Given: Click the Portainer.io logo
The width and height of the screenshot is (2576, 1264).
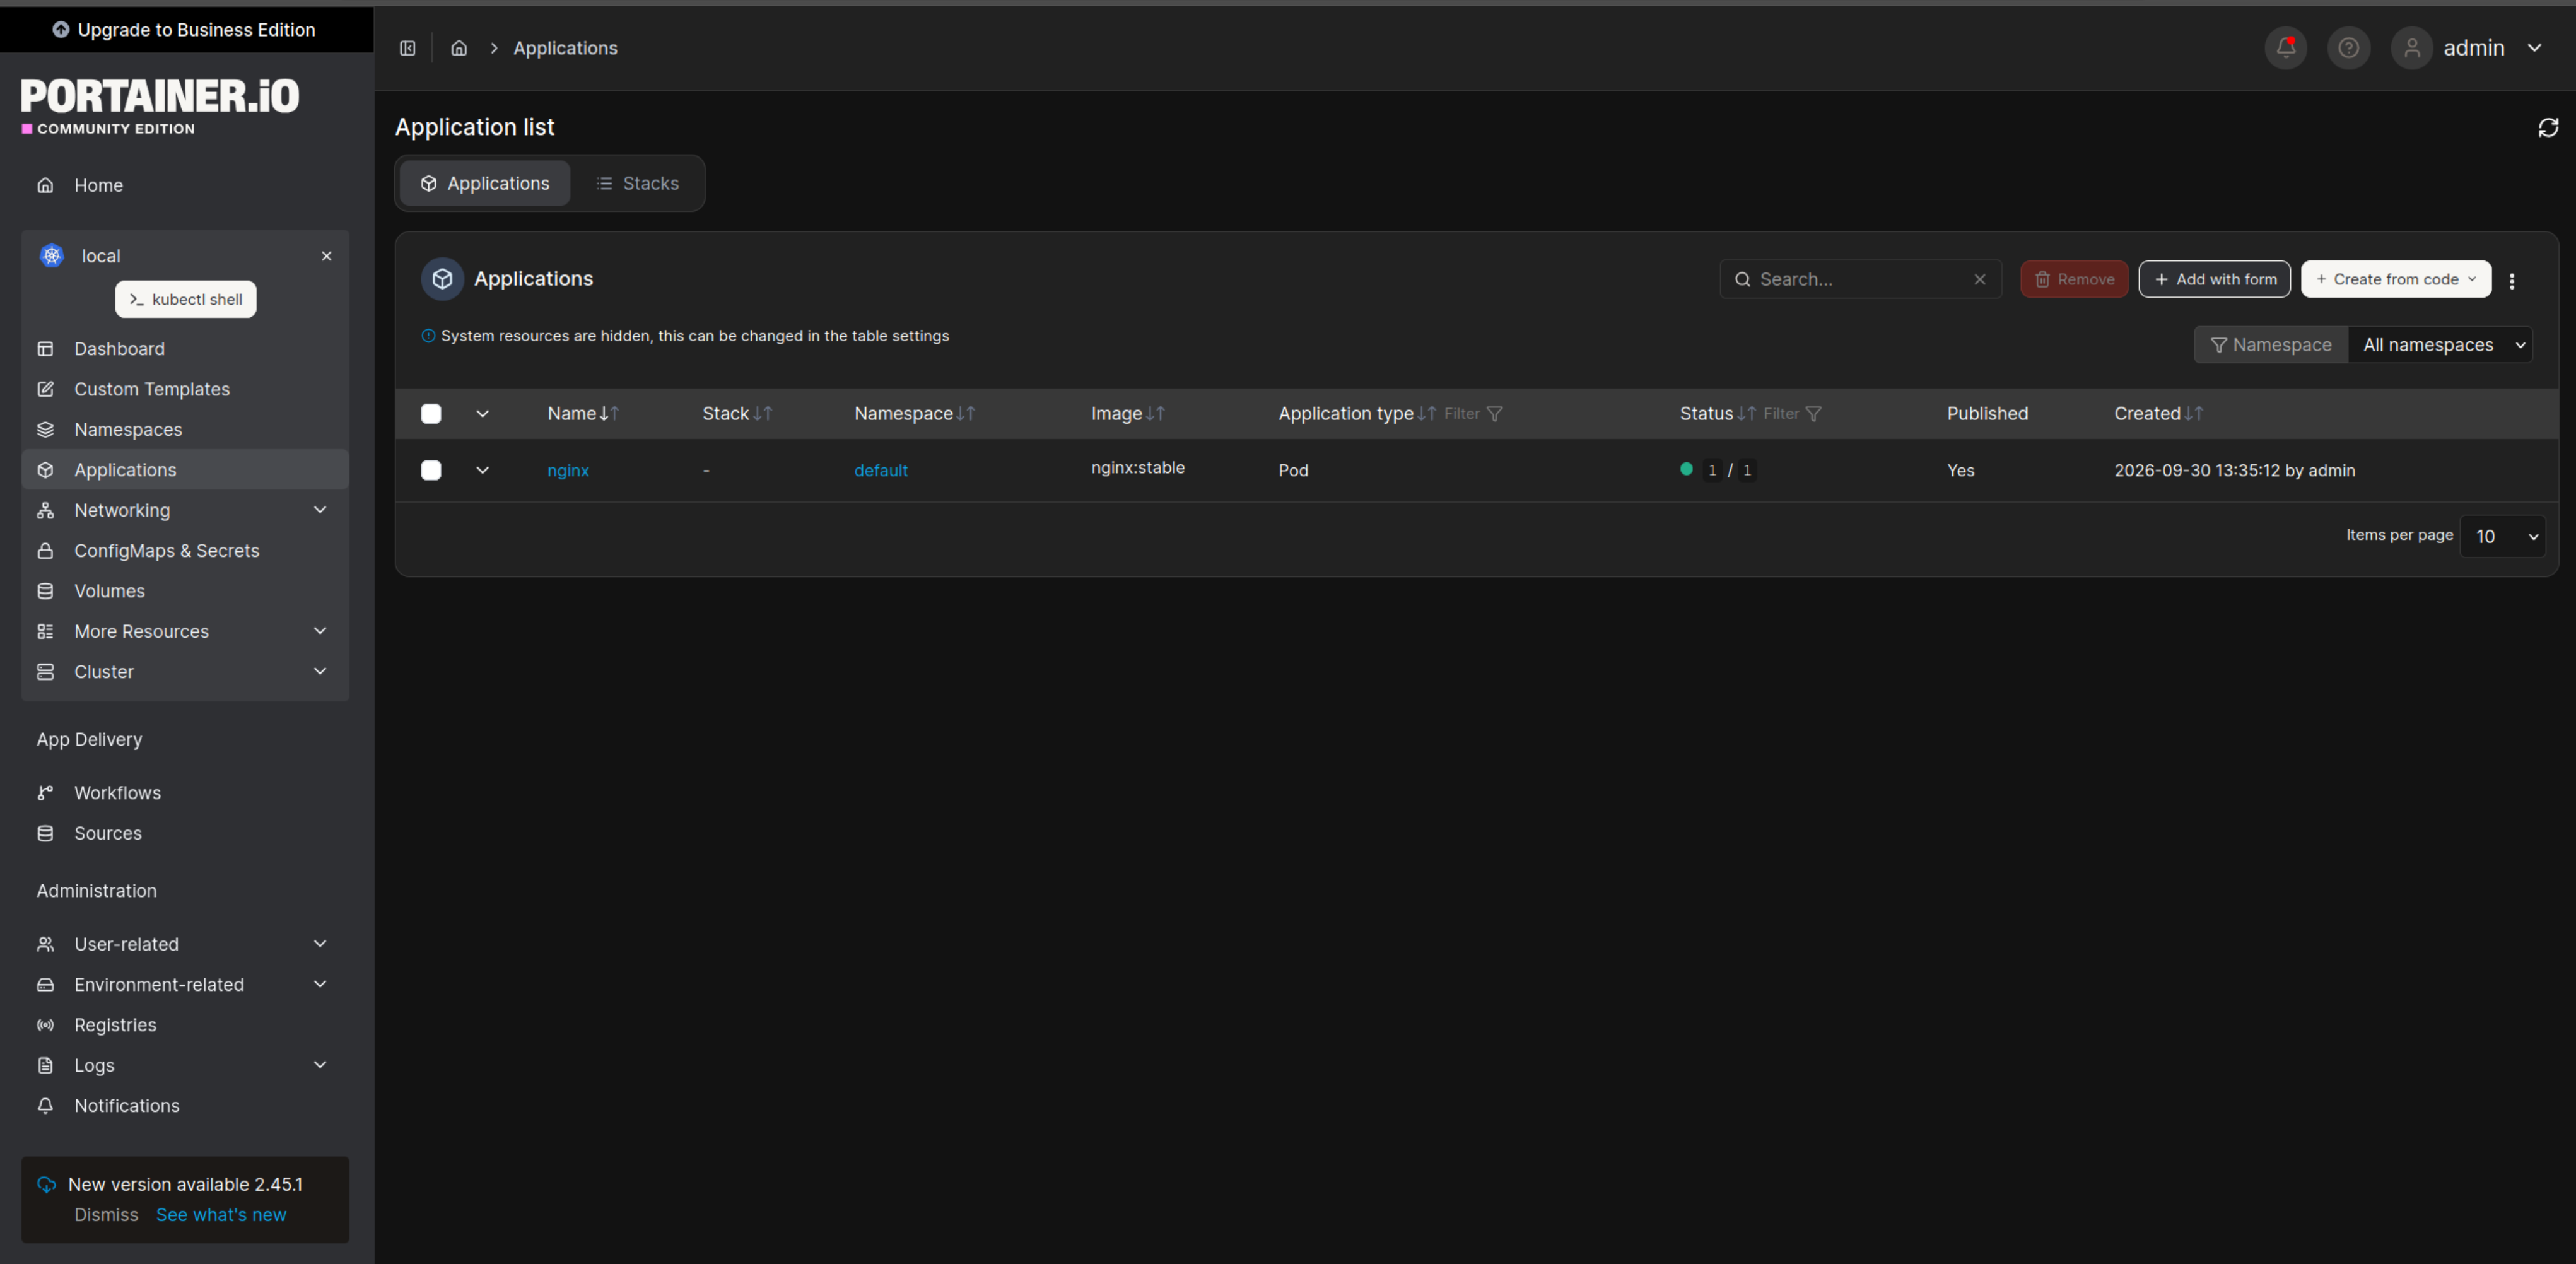Looking at the screenshot, I should coord(160,106).
